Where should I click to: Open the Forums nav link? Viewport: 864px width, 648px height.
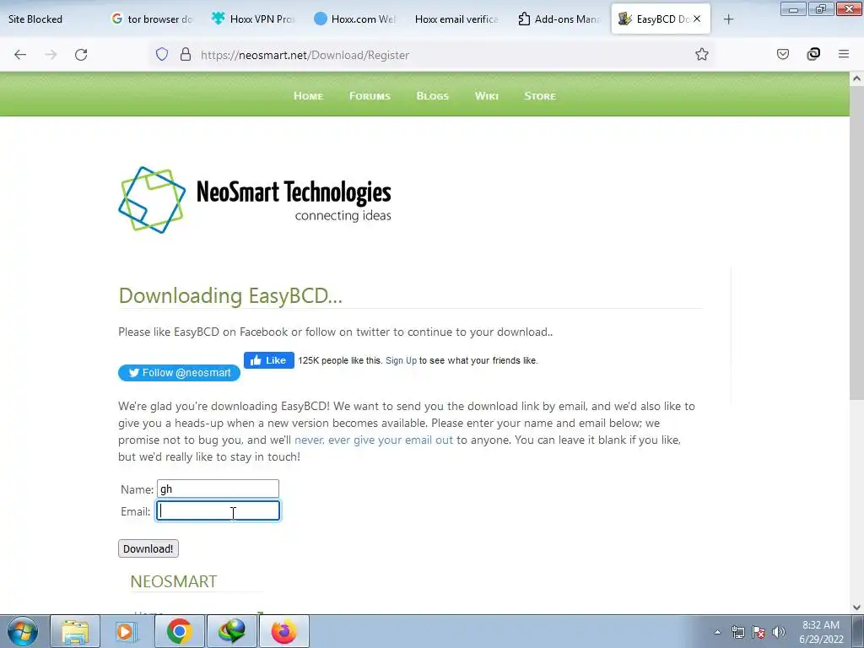point(370,96)
